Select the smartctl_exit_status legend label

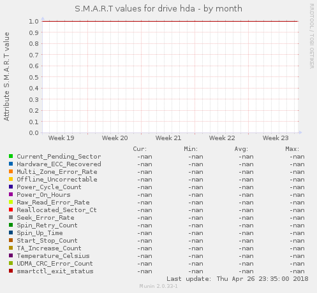[x=55, y=271]
